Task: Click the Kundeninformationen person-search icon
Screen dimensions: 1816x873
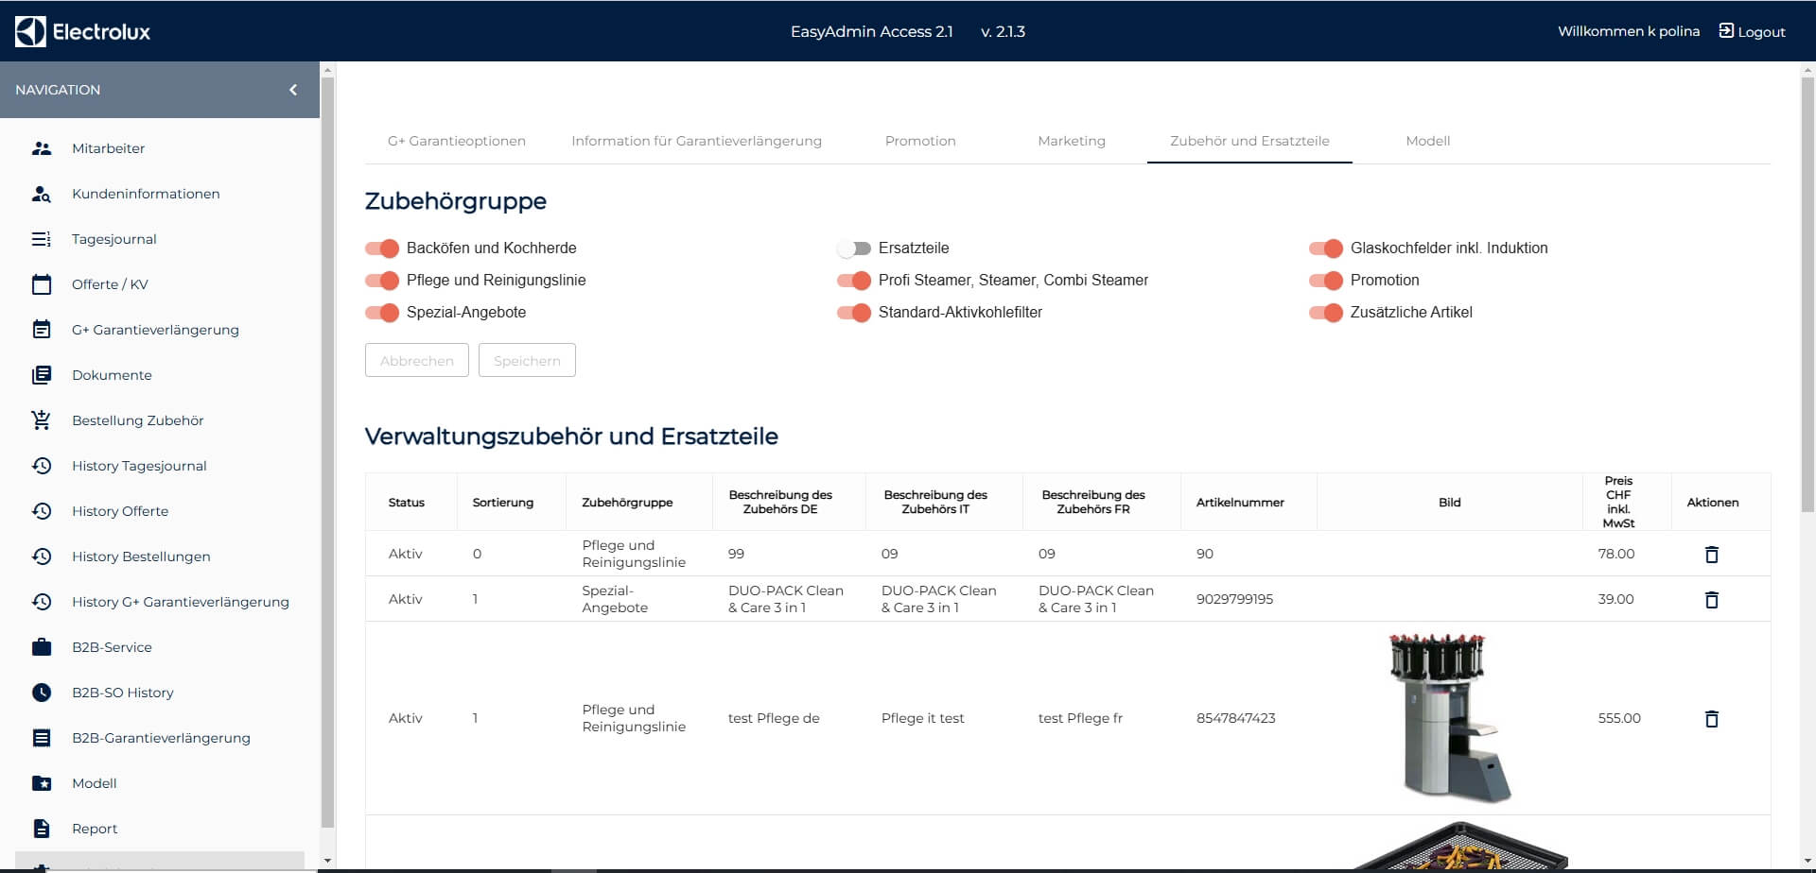Action: 42,194
